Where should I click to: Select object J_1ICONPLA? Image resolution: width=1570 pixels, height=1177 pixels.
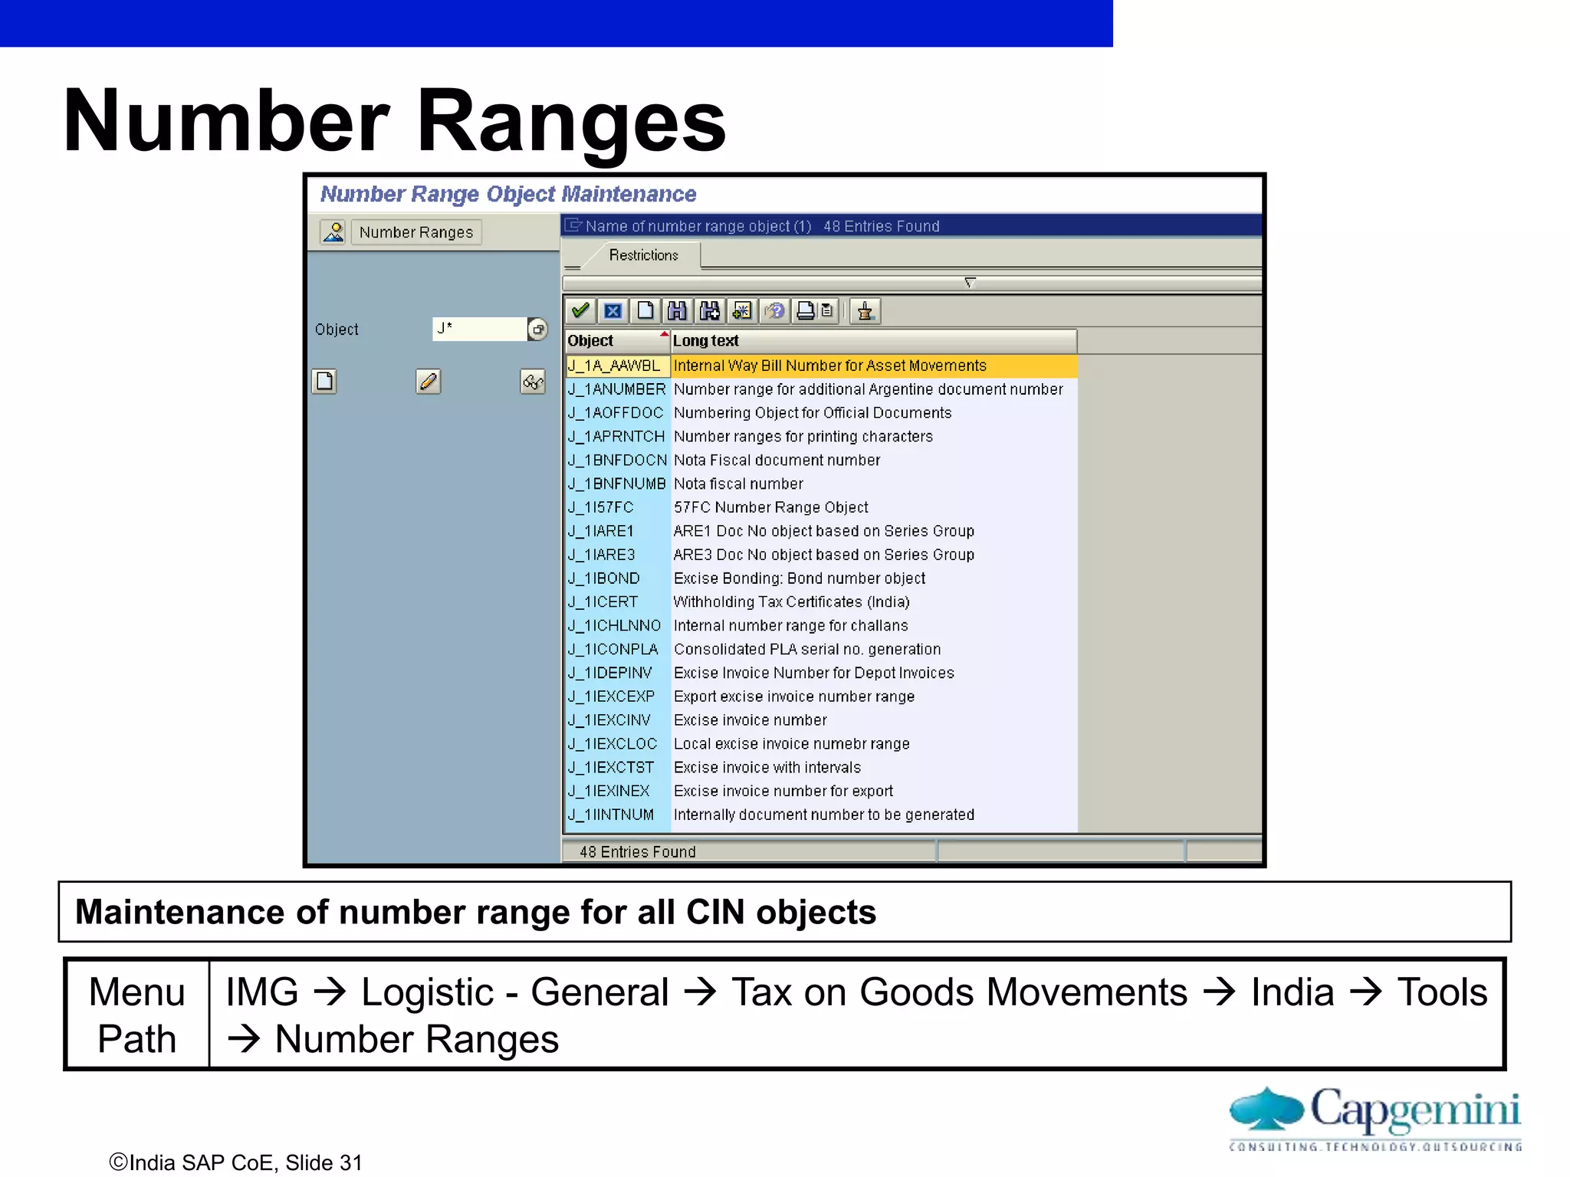[x=613, y=649]
